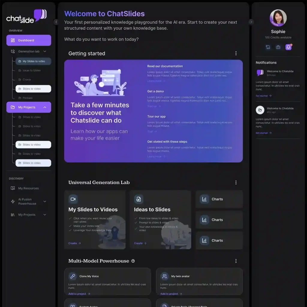Expand the Generation lab chevron
This screenshot has height=307, width=307.
coord(45,51)
